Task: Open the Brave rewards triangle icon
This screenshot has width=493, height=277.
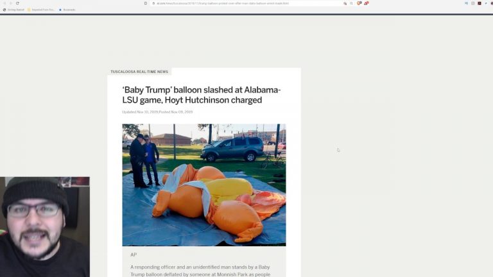Action: coord(366,3)
